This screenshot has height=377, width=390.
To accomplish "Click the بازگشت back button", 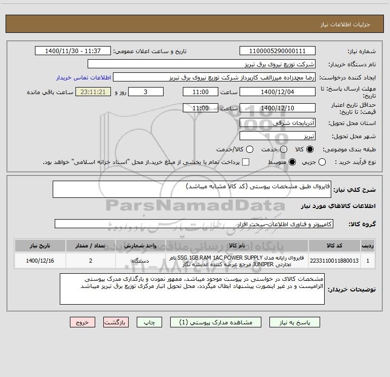I will coord(116,322).
